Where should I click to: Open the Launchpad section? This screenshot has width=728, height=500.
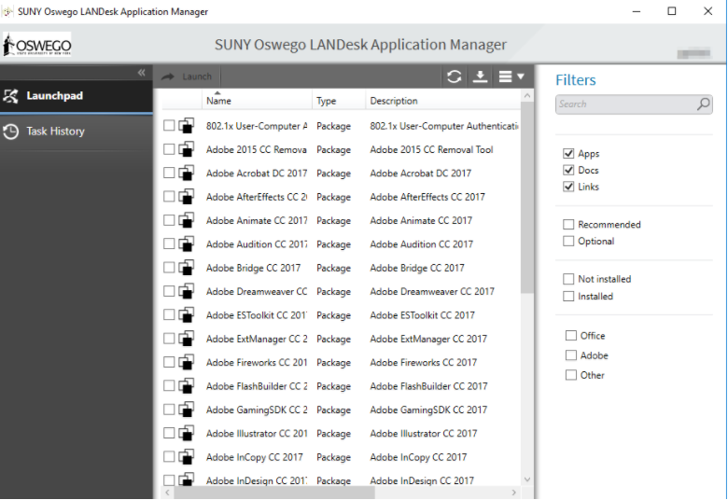pos(77,96)
